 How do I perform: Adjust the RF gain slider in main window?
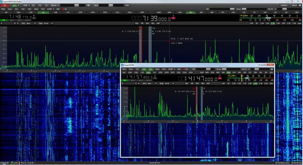coord(232,9)
